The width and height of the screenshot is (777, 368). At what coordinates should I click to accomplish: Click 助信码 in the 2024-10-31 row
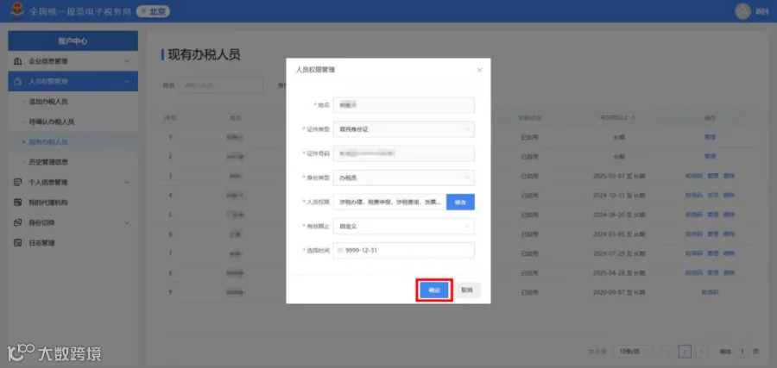click(x=694, y=195)
